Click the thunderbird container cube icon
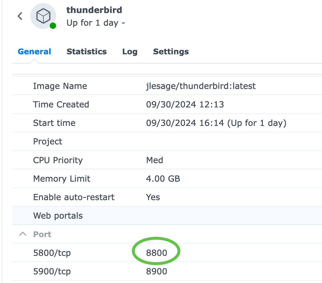The image size is (322, 283). tap(43, 16)
